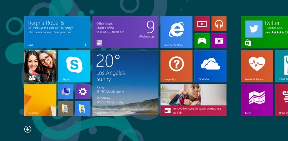
Task: Open the Xbox Games tile
Action: click(x=202, y=41)
